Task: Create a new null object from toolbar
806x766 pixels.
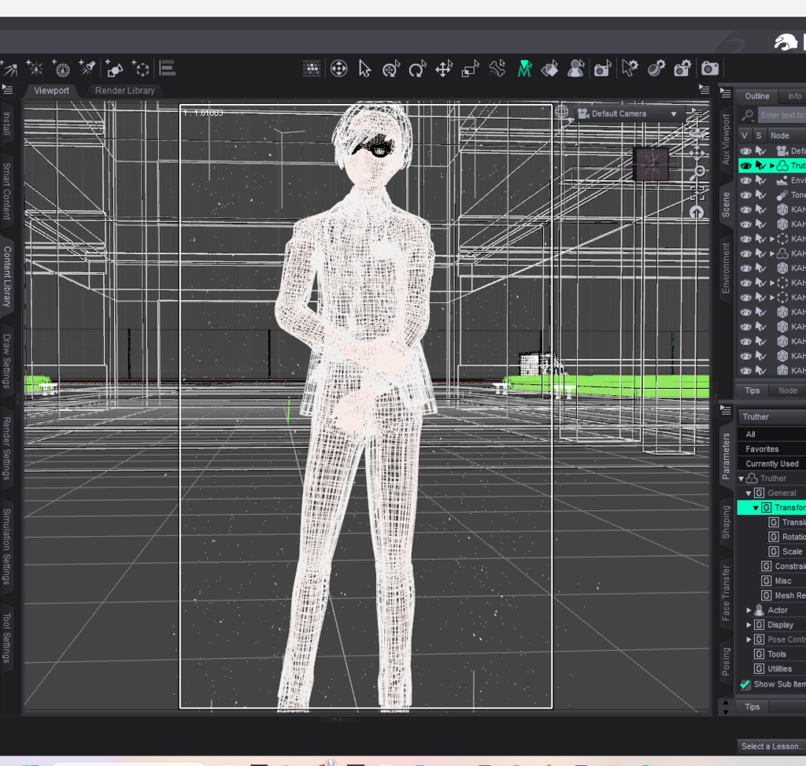Action: coord(140,68)
